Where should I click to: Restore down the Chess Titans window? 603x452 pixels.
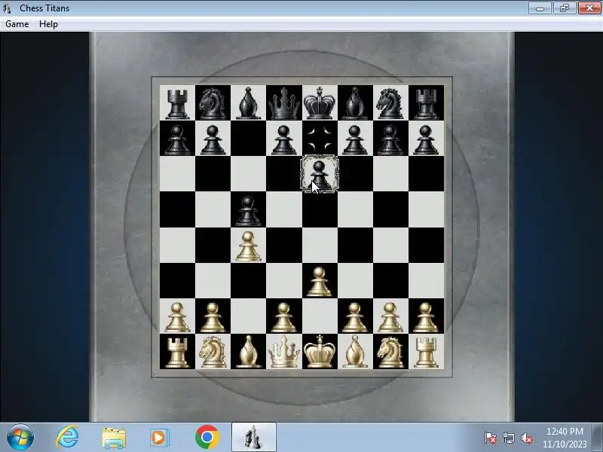coord(564,8)
